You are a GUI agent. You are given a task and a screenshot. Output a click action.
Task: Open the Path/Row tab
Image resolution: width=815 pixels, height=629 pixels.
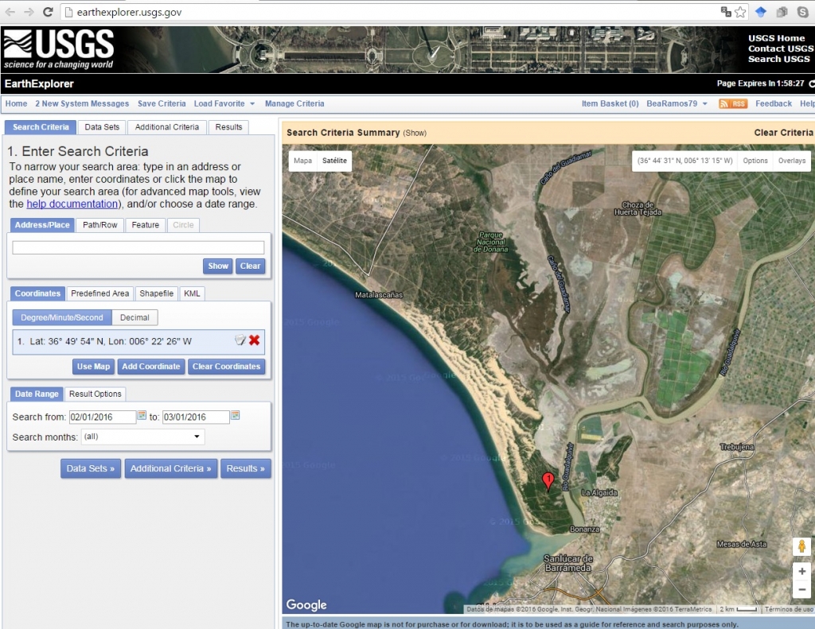pyautogui.click(x=99, y=225)
